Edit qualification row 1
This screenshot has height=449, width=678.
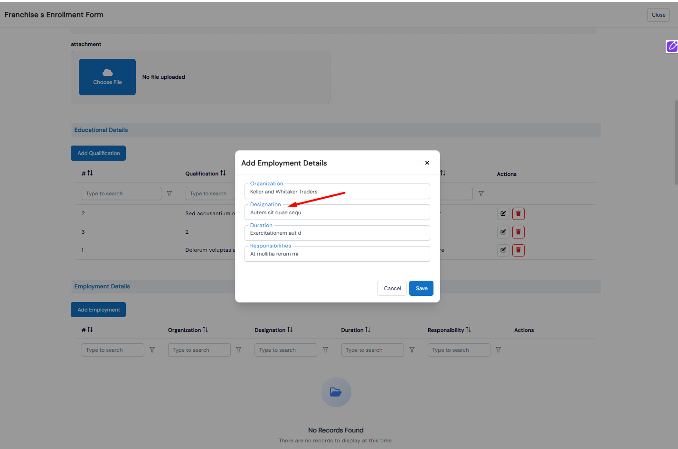coord(503,250)
